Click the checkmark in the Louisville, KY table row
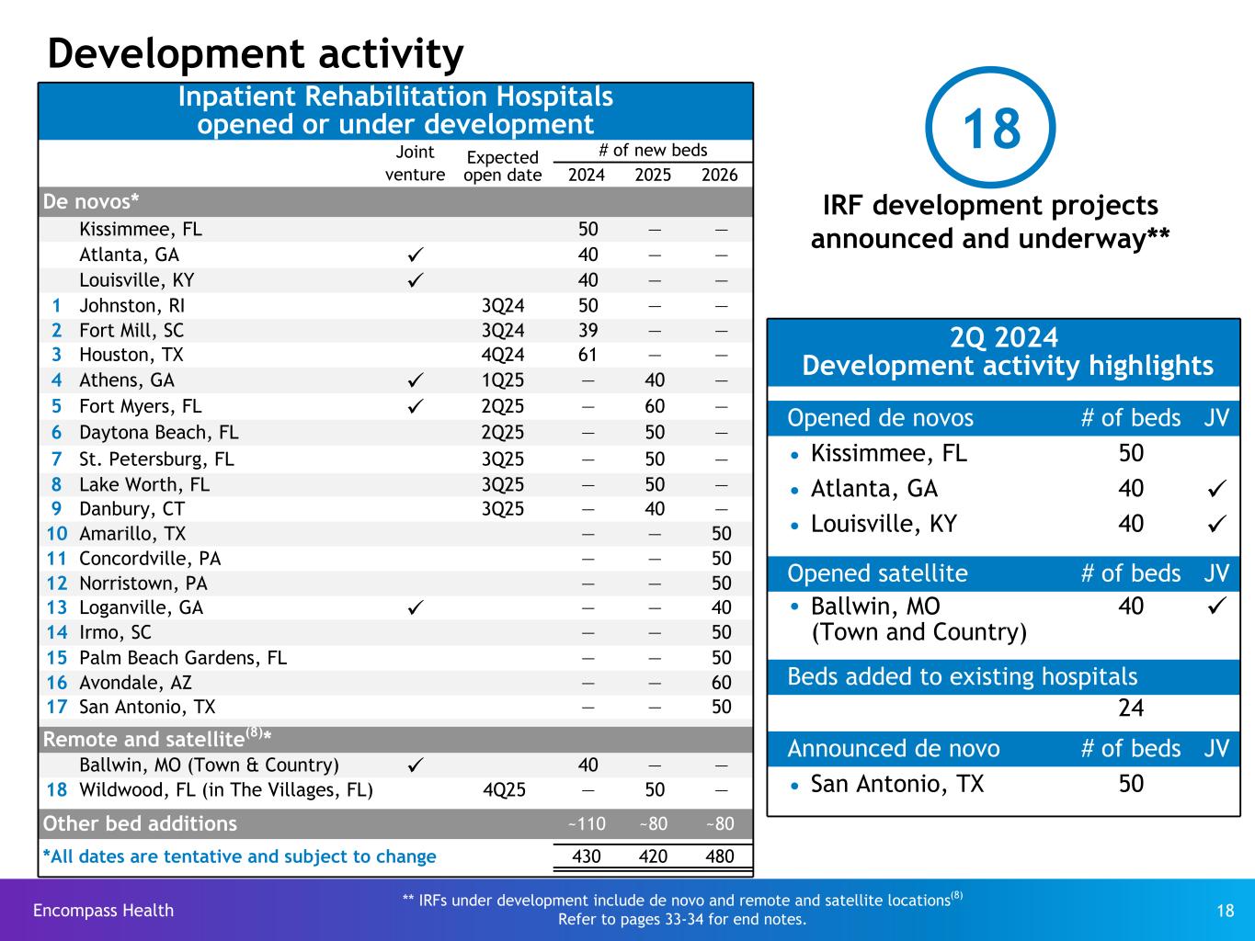Viewport: 1255px width, 941px height. pyautogui.click(x=415, y=280)
